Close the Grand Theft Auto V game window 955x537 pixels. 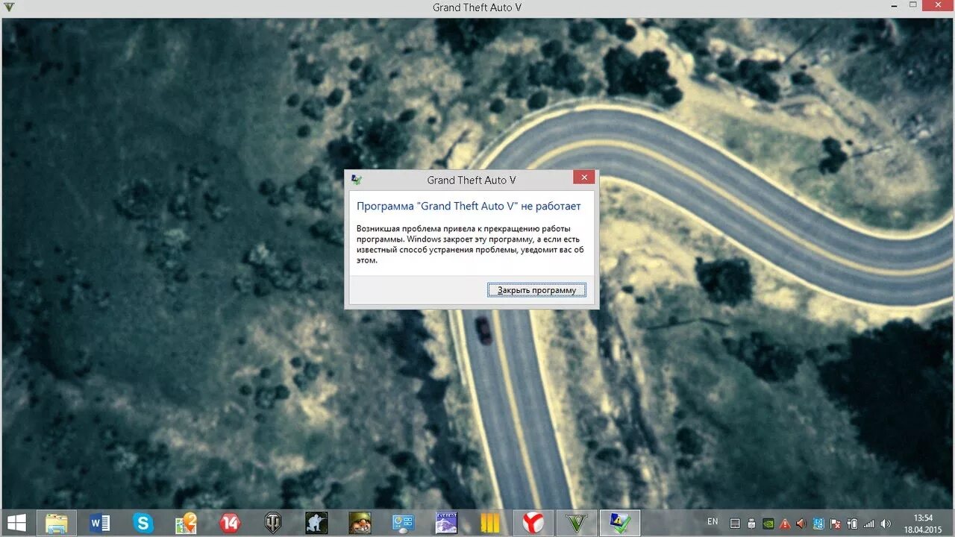coord(936,6)
